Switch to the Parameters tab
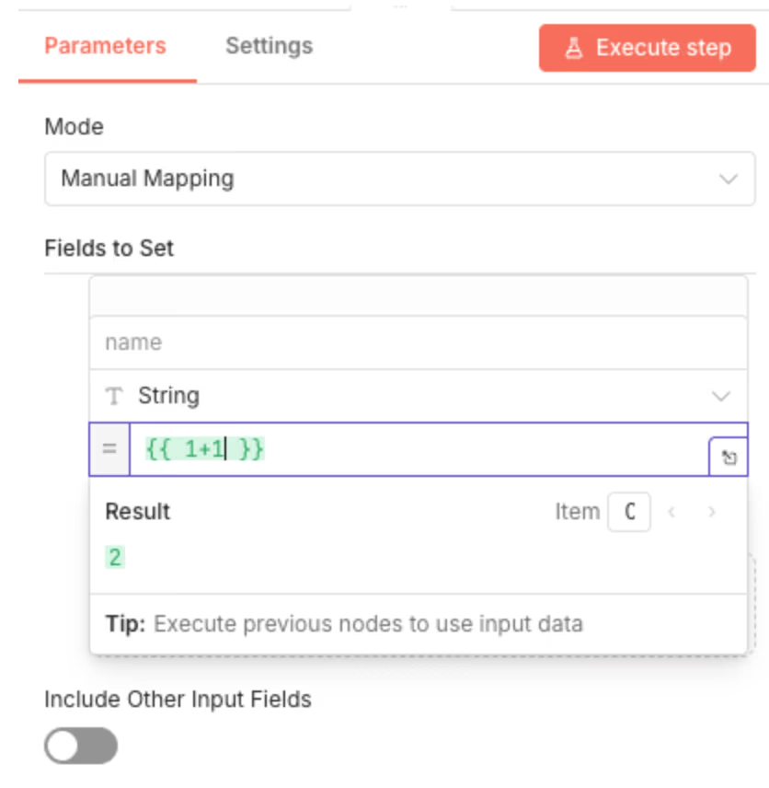 point(106,46)
